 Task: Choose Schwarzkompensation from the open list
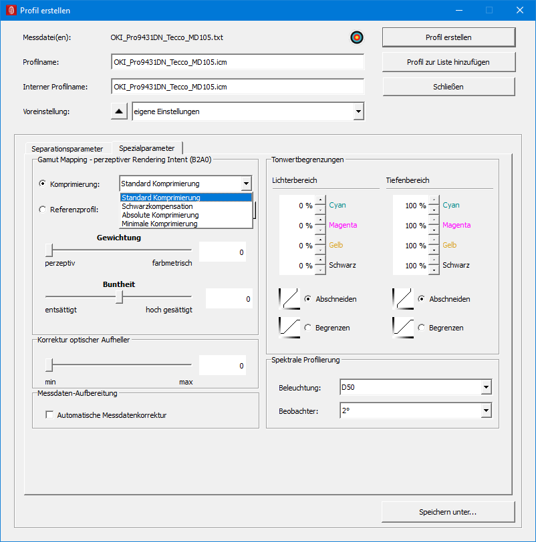(157, 207)
